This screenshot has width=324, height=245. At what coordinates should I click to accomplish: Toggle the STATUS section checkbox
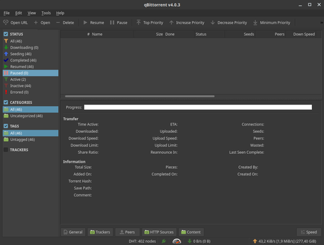point(6,34)
